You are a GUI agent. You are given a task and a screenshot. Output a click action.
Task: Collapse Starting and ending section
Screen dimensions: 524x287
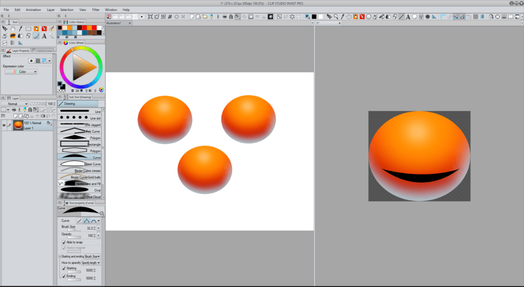click(x=60, y=256)
